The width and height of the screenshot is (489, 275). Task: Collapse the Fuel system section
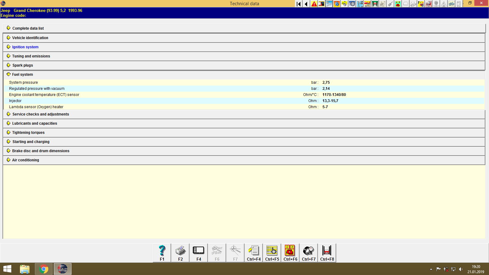click(x=22, y=74)
